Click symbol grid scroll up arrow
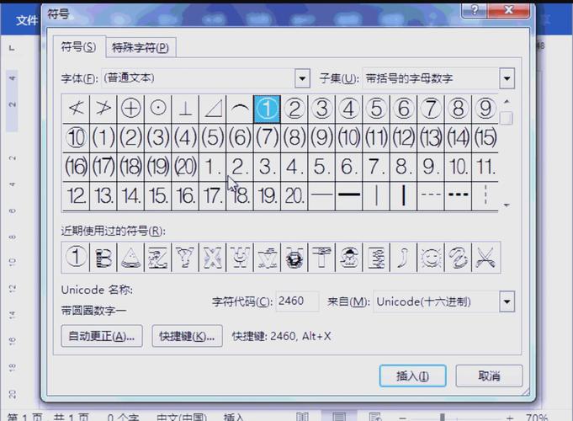 point(507,101)
